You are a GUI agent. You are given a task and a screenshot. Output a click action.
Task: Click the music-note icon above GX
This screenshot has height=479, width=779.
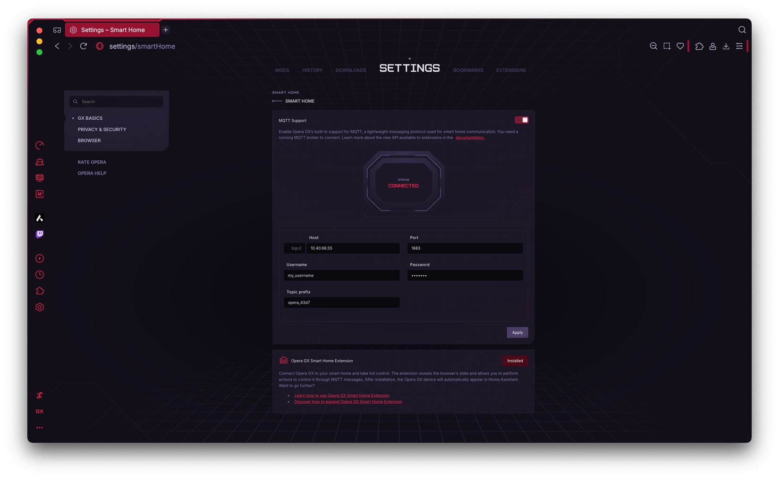[x=40, y=395]
